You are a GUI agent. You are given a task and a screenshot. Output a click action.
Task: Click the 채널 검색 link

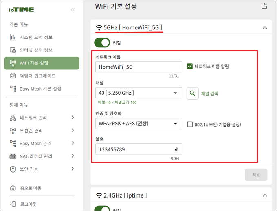pyautogui.click(x=209, y=93)
